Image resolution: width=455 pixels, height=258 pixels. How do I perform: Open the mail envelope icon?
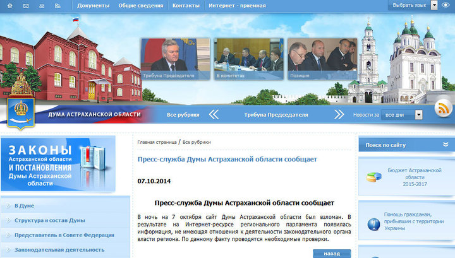[x=26, y=6]
